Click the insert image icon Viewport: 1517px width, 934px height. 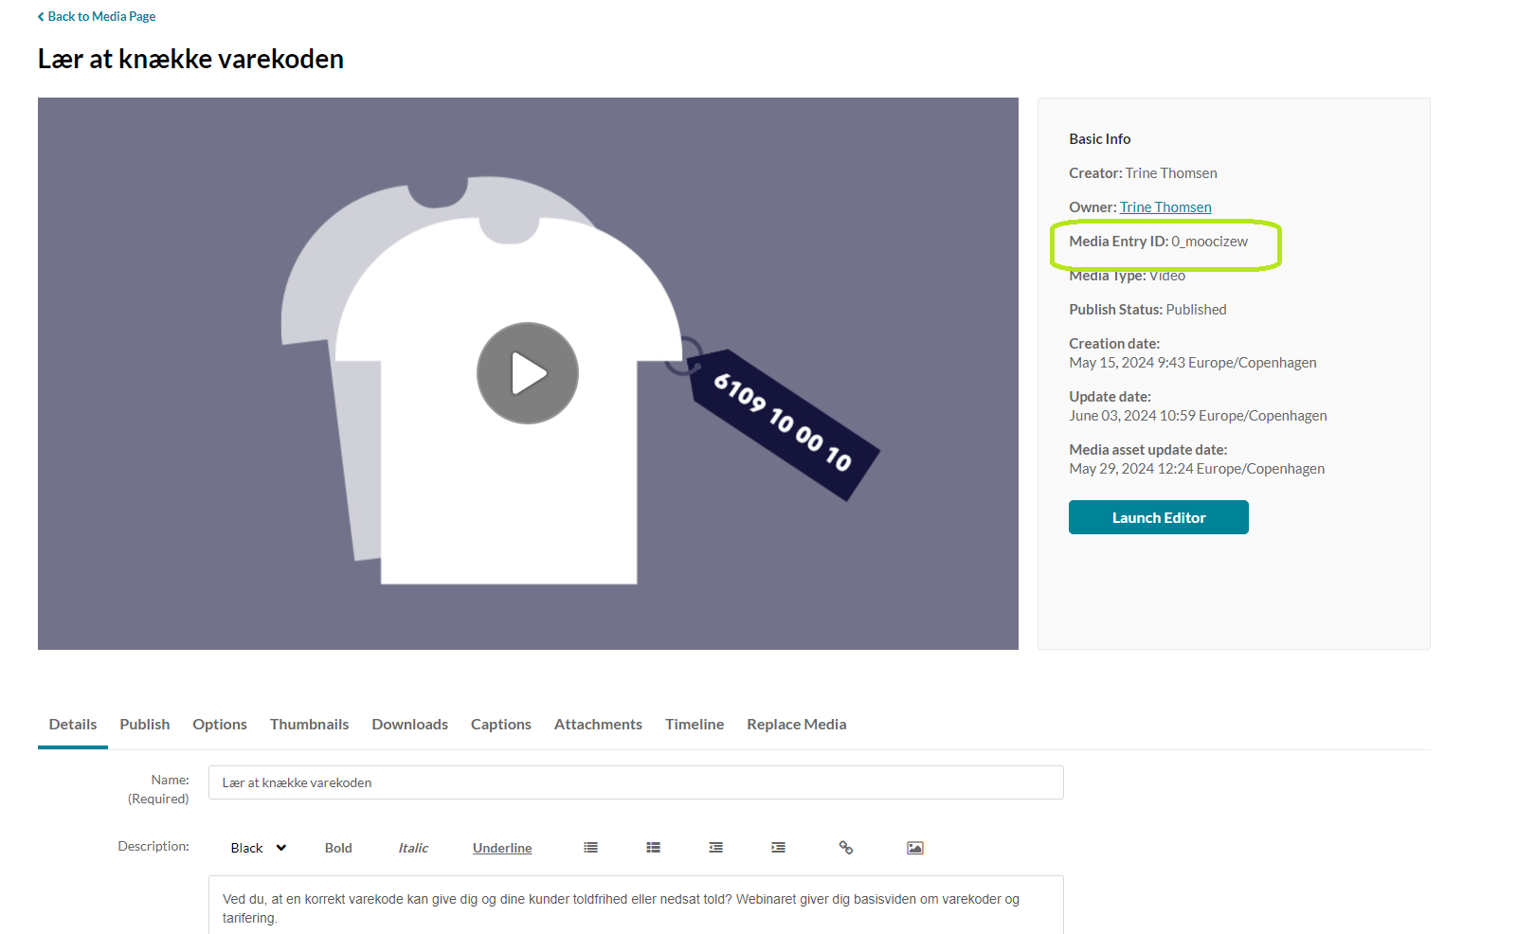tap(914, 848)
